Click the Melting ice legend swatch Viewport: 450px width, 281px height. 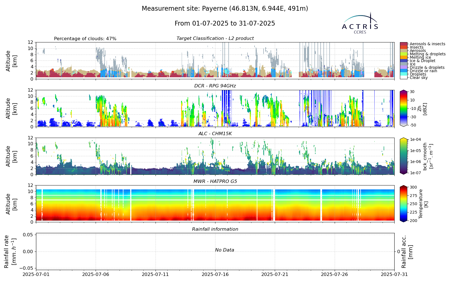click(x=404, y=57)
